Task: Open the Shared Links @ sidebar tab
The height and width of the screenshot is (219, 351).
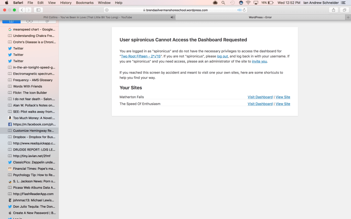Action: (47, 21)
